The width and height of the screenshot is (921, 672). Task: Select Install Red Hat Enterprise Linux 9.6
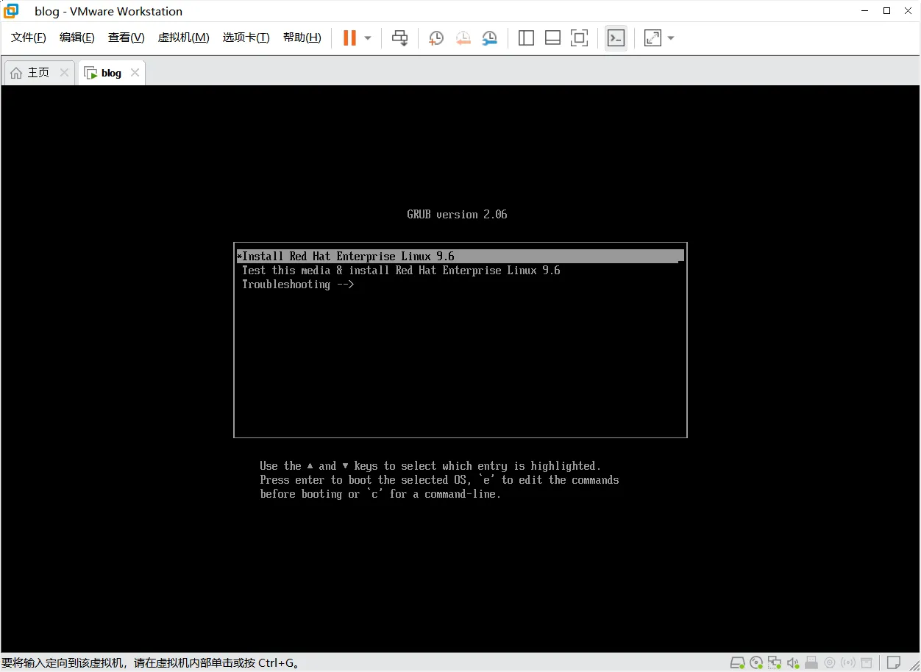click(x=460, y=256)
